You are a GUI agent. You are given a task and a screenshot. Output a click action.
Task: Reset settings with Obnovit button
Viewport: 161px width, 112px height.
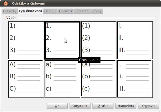[x=148, y=106]
